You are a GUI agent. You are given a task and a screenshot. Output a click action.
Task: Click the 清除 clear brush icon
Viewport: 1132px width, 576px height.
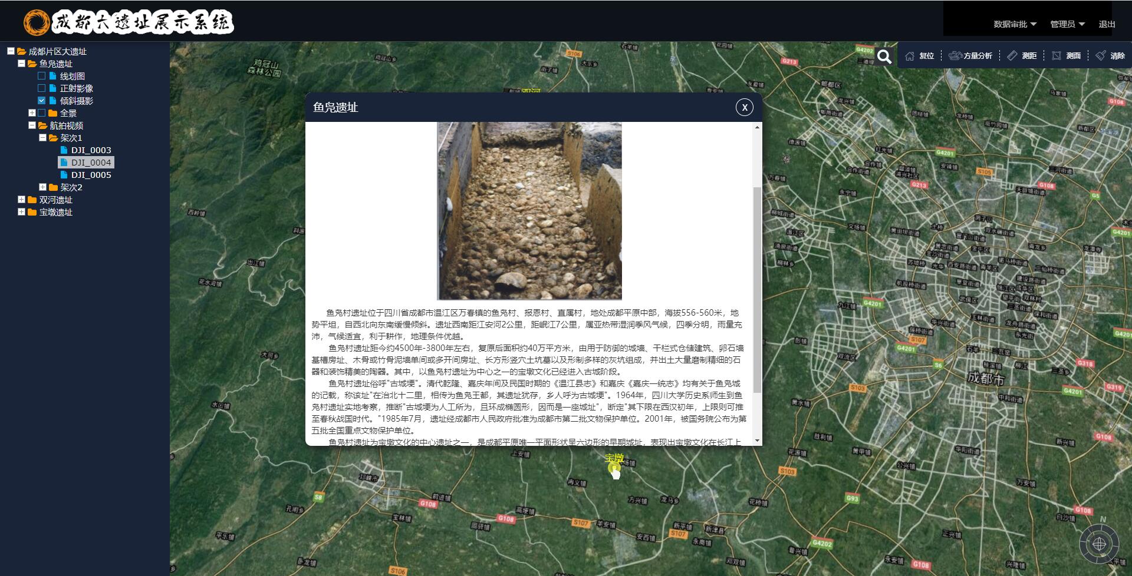pyautogui.click(x=1101, y=55)
